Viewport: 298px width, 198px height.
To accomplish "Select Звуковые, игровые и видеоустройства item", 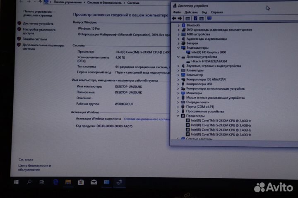I will click(214, 66).
